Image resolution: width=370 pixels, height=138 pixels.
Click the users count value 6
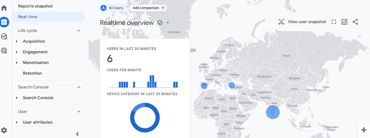point(110,59)
